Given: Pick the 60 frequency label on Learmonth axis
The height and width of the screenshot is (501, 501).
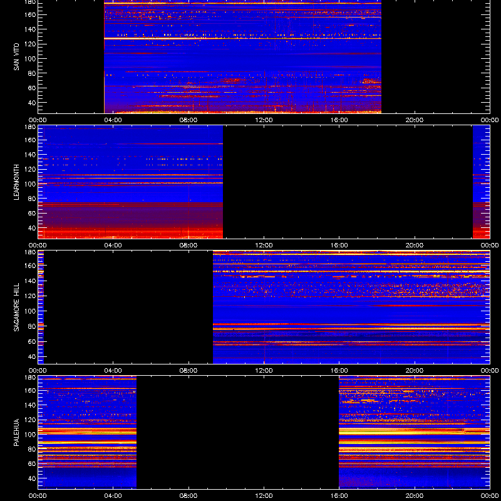Looking at the screenshot, I should [x=33, y=213].
